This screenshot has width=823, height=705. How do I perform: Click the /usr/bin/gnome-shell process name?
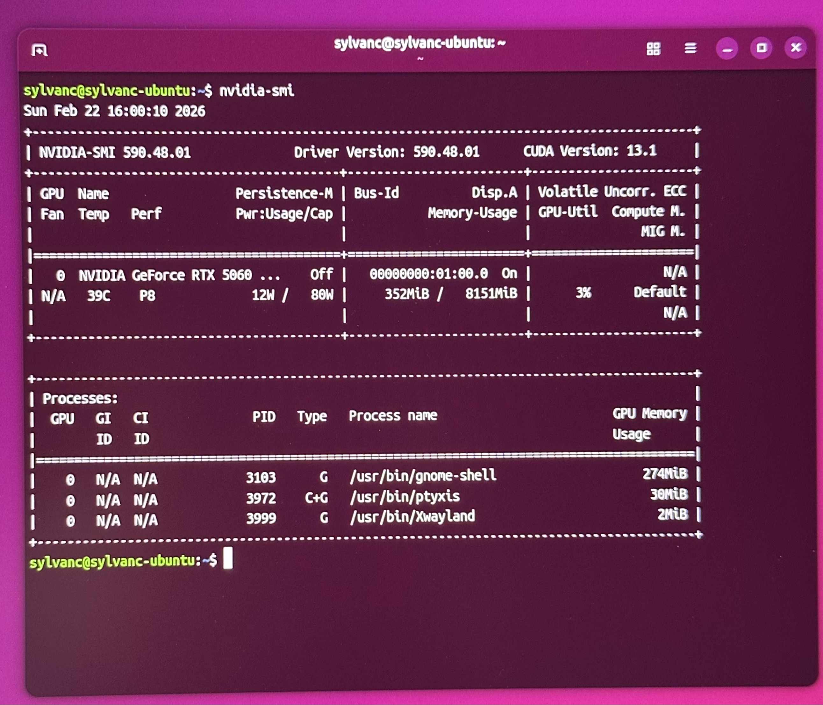[423, 475]
